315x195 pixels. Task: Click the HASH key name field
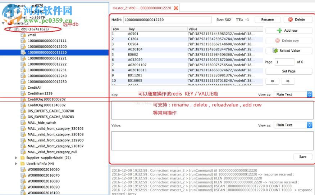[x=167, y=20]
